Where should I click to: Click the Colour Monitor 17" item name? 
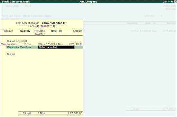pos(54,23)
